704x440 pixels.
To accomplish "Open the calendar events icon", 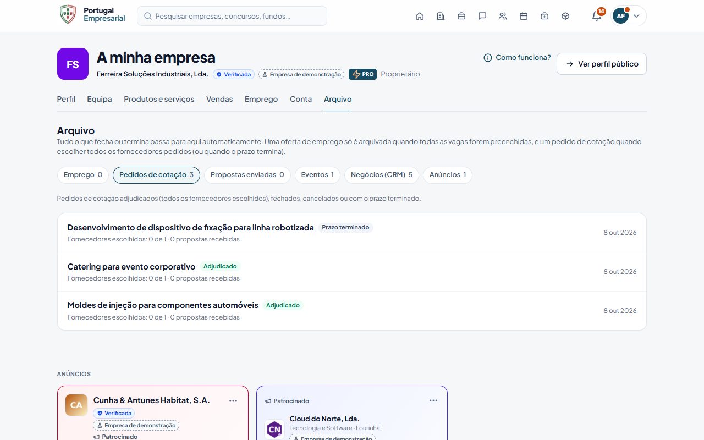I will click(x=524, y=16).
